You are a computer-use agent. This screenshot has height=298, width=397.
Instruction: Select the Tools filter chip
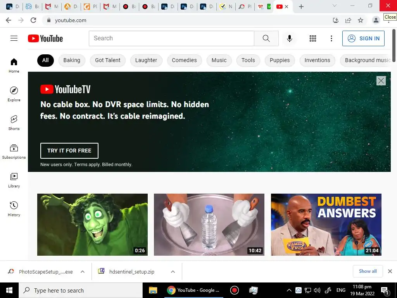[x=248, y=60]
